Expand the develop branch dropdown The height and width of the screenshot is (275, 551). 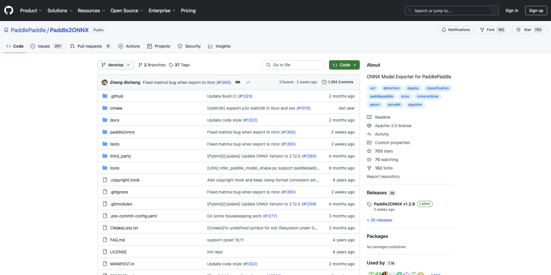point(116,65)
